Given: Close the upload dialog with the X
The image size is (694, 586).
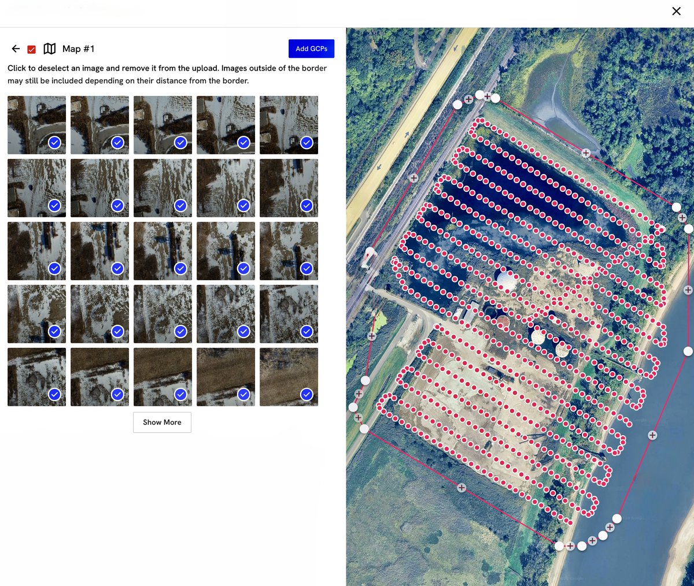Looking at the screenshot, I should tap(676, 11).
